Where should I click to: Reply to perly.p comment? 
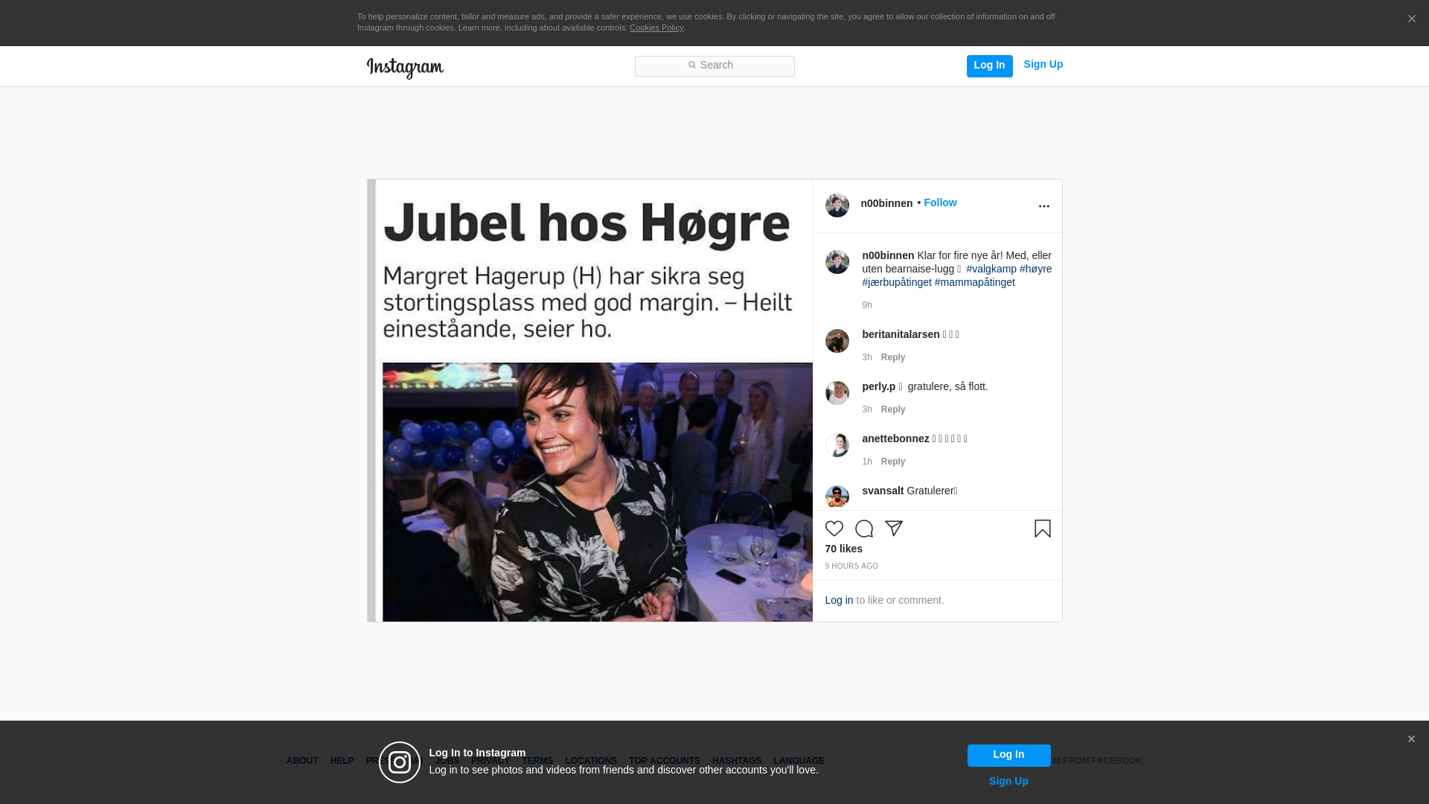click(x=893, y=409)
